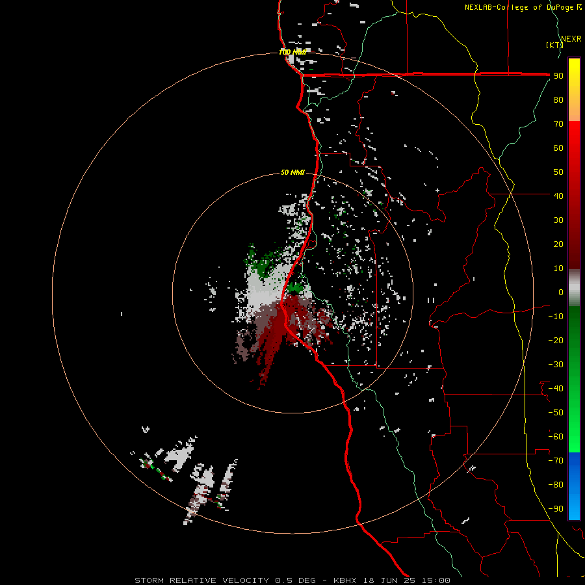The image size is (585, 585).
Task: Click the -30 value on velocity scale
Action: pyautogui.click(x=556, y=365)
